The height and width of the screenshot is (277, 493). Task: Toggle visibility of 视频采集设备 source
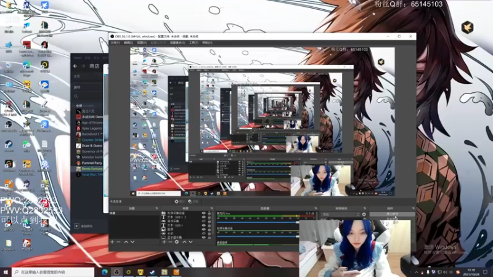[x=204, y=213]
